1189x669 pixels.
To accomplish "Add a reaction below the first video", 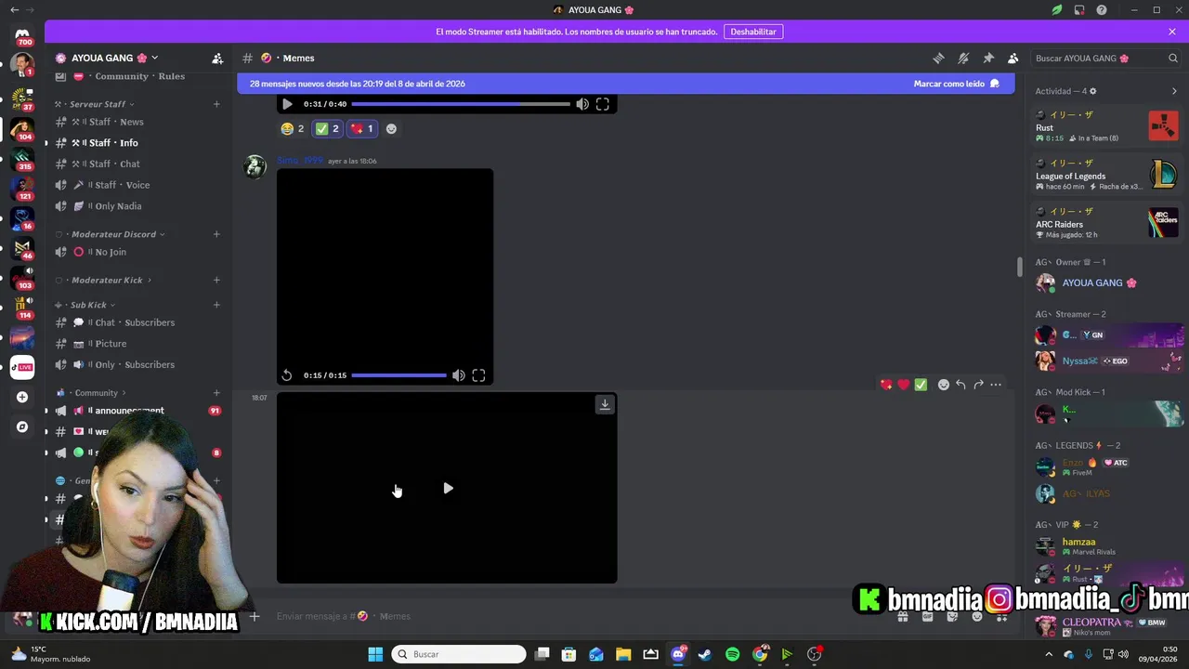I will pyautogui.click(x=391, y=129).
